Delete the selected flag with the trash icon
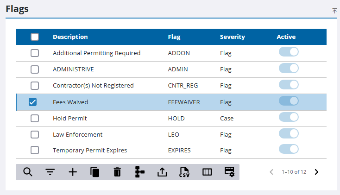 point(117,172)
